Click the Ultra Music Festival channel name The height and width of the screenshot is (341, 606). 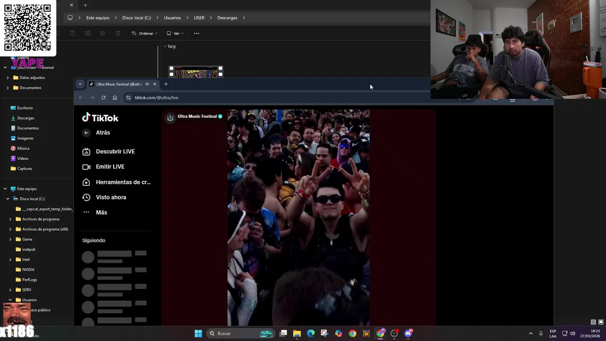(x=197, y=117)
